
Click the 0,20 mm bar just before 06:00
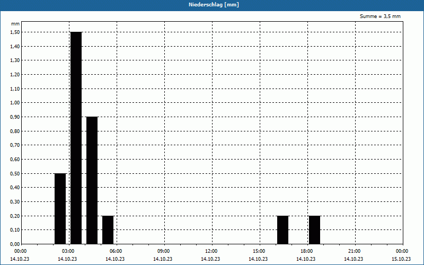[x=108, y=230]
